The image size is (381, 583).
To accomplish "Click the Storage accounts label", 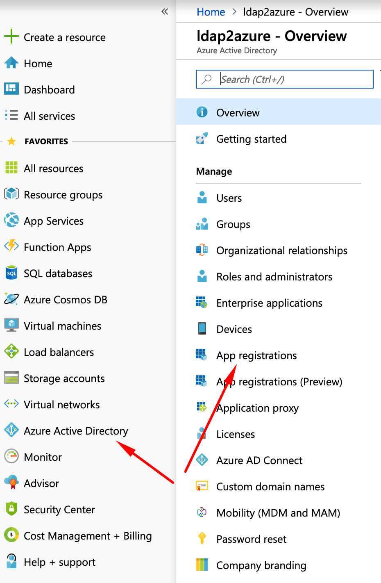I will pos(64,378).
